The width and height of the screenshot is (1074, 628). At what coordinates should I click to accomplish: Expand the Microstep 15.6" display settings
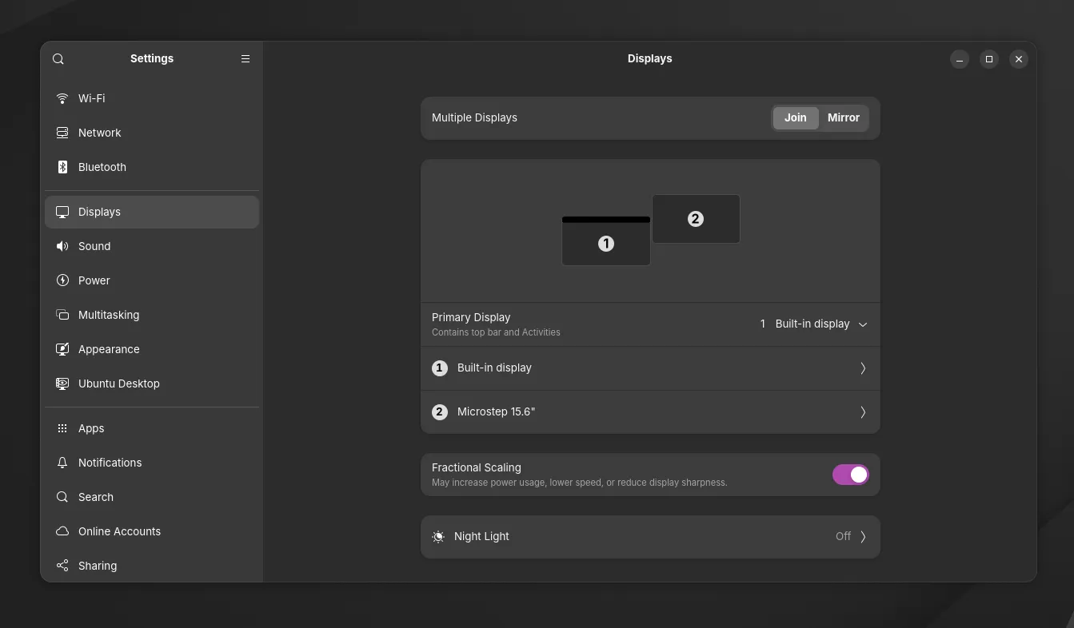862,411
